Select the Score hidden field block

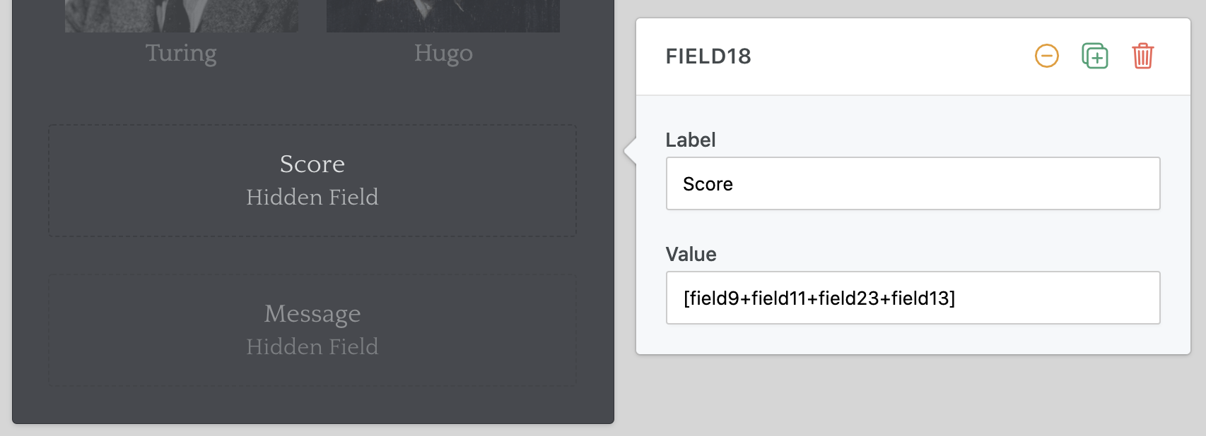[312, 181]
